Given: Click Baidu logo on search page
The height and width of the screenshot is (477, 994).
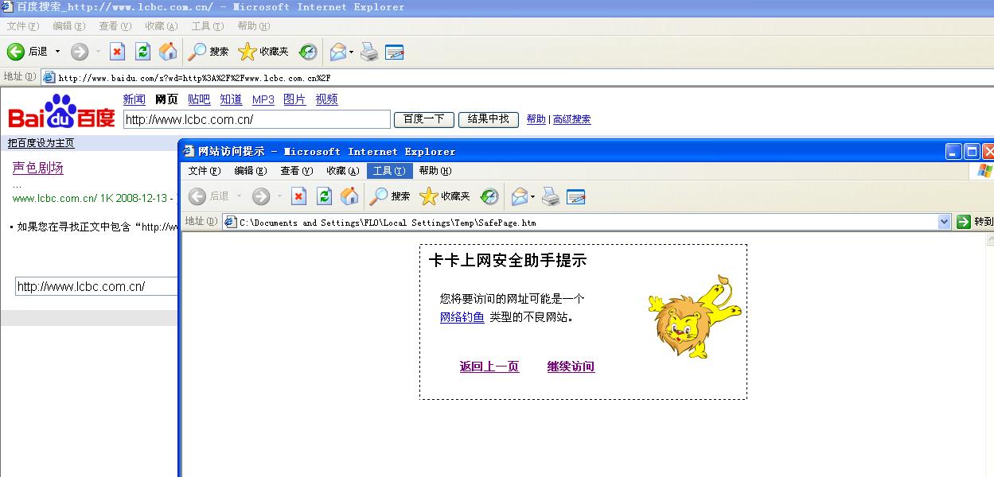Looking at the screenshot, I should (61, 112).
